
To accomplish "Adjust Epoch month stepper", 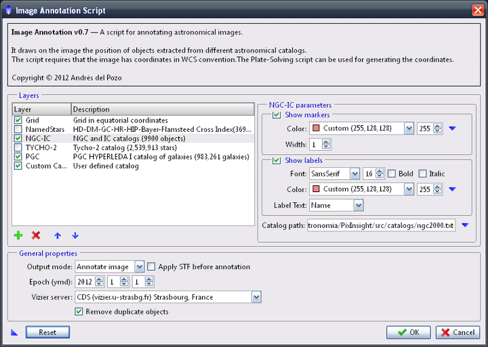I will [124, 282].
